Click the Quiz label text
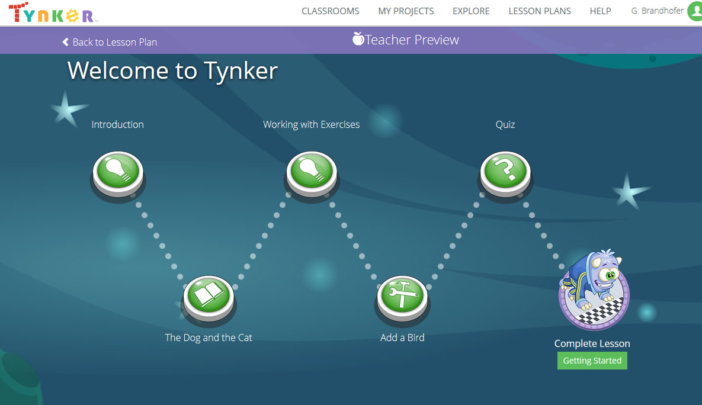702x405 pixels. pyautogui.click(x=505, y=124)
